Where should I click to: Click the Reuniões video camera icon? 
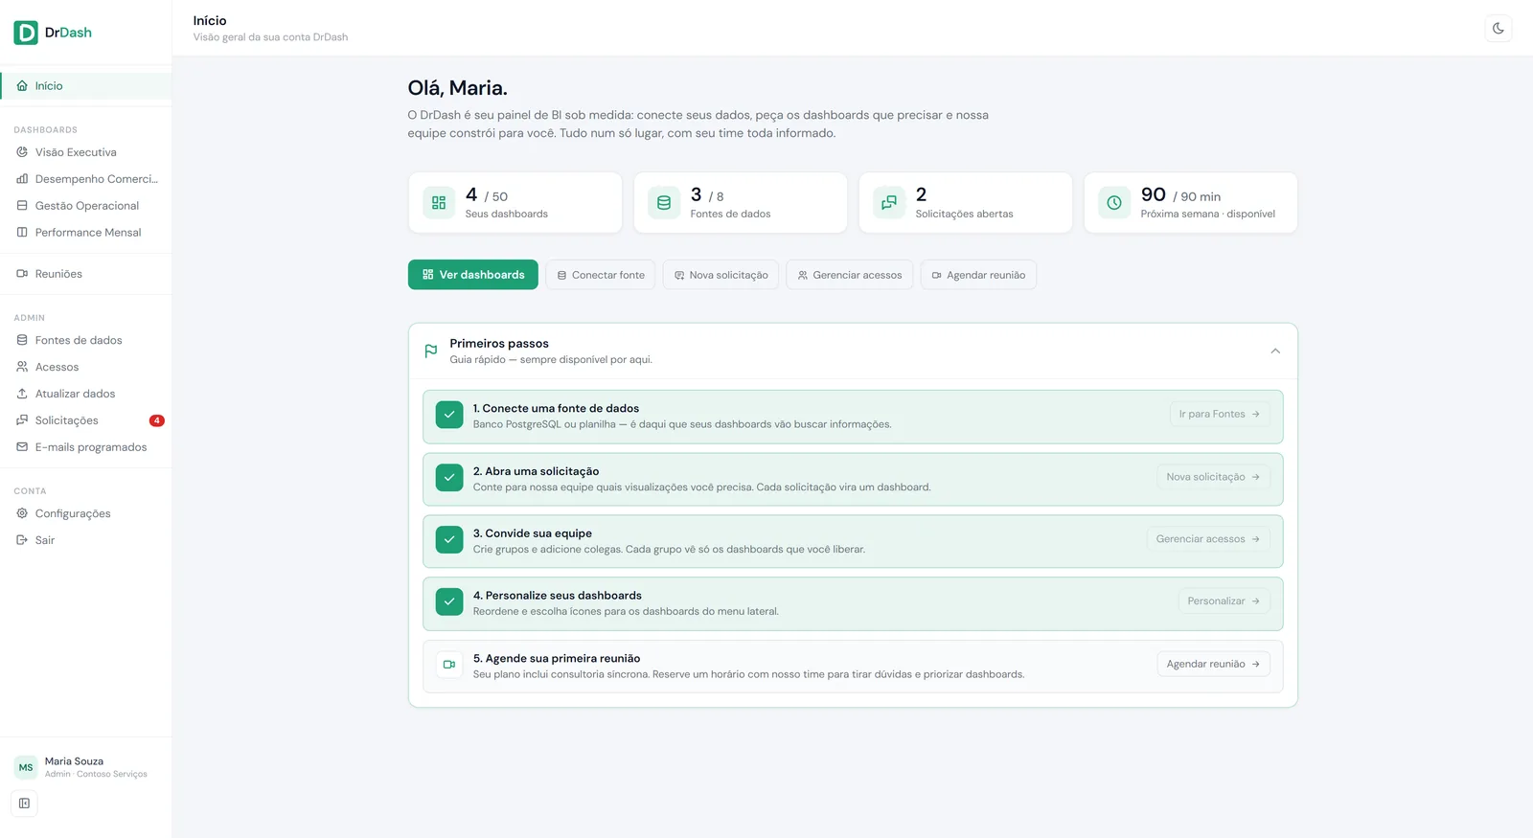click(22, 274)
